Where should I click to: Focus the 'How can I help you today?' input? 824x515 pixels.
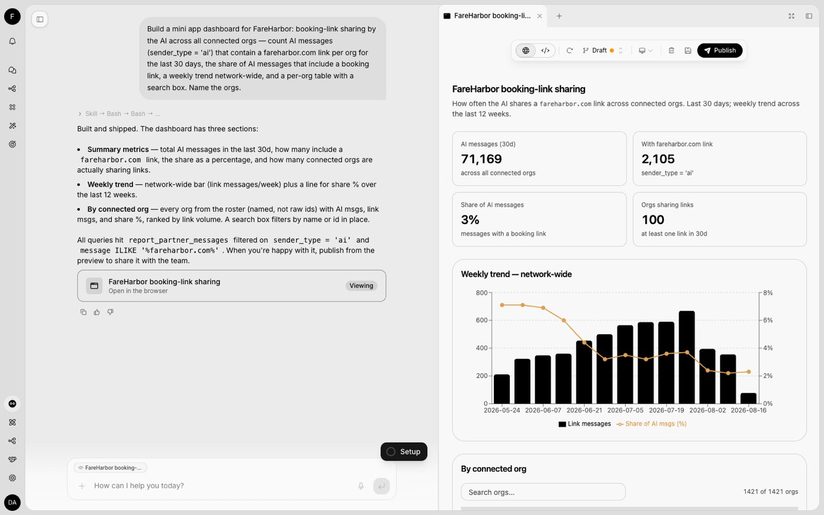click(221, 486)
